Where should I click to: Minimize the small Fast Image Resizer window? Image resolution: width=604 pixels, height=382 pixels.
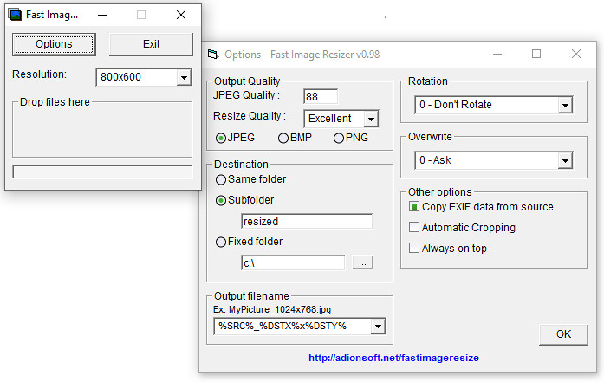click(102, 15)
